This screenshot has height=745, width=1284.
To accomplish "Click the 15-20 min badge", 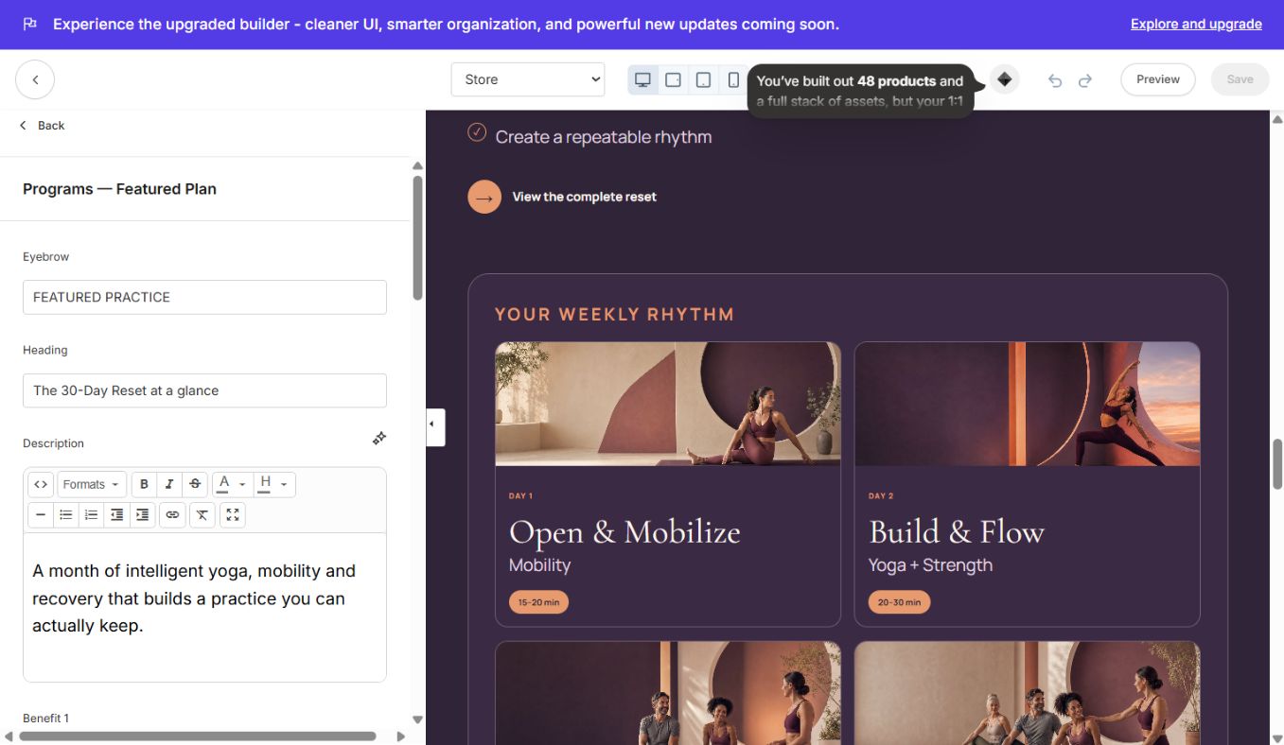I will [x=538, y=602].
